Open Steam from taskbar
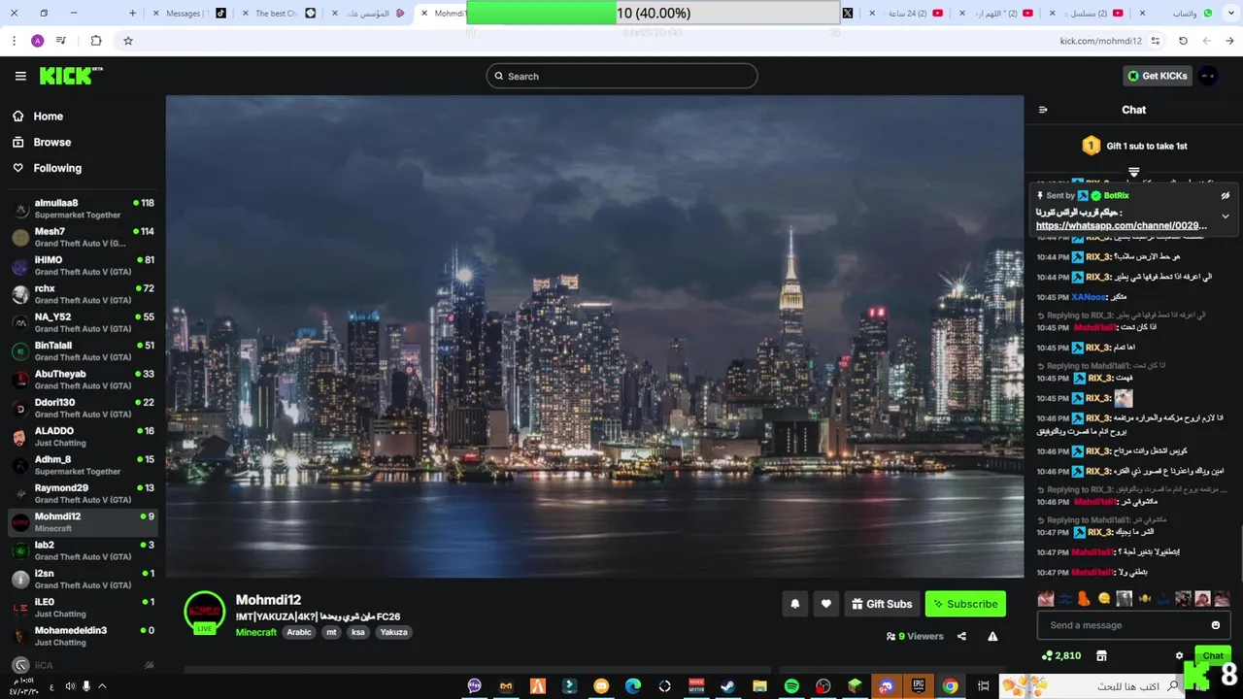The width and height of the screenshot is (1243, 699). click(727, 686)
